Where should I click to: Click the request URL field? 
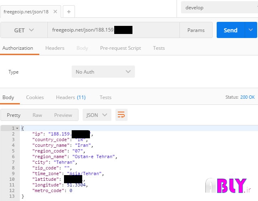point(113,30)
